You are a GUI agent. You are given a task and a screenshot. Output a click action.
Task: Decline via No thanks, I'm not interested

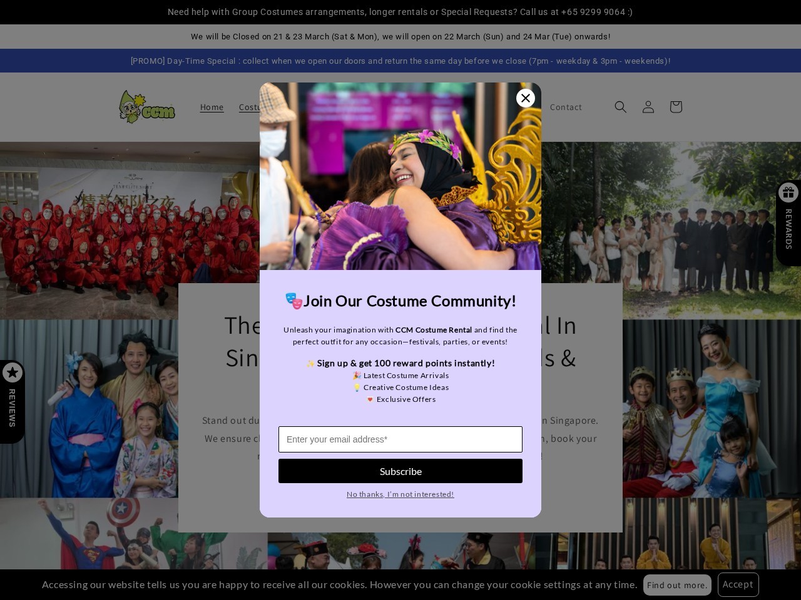(400, 494)
